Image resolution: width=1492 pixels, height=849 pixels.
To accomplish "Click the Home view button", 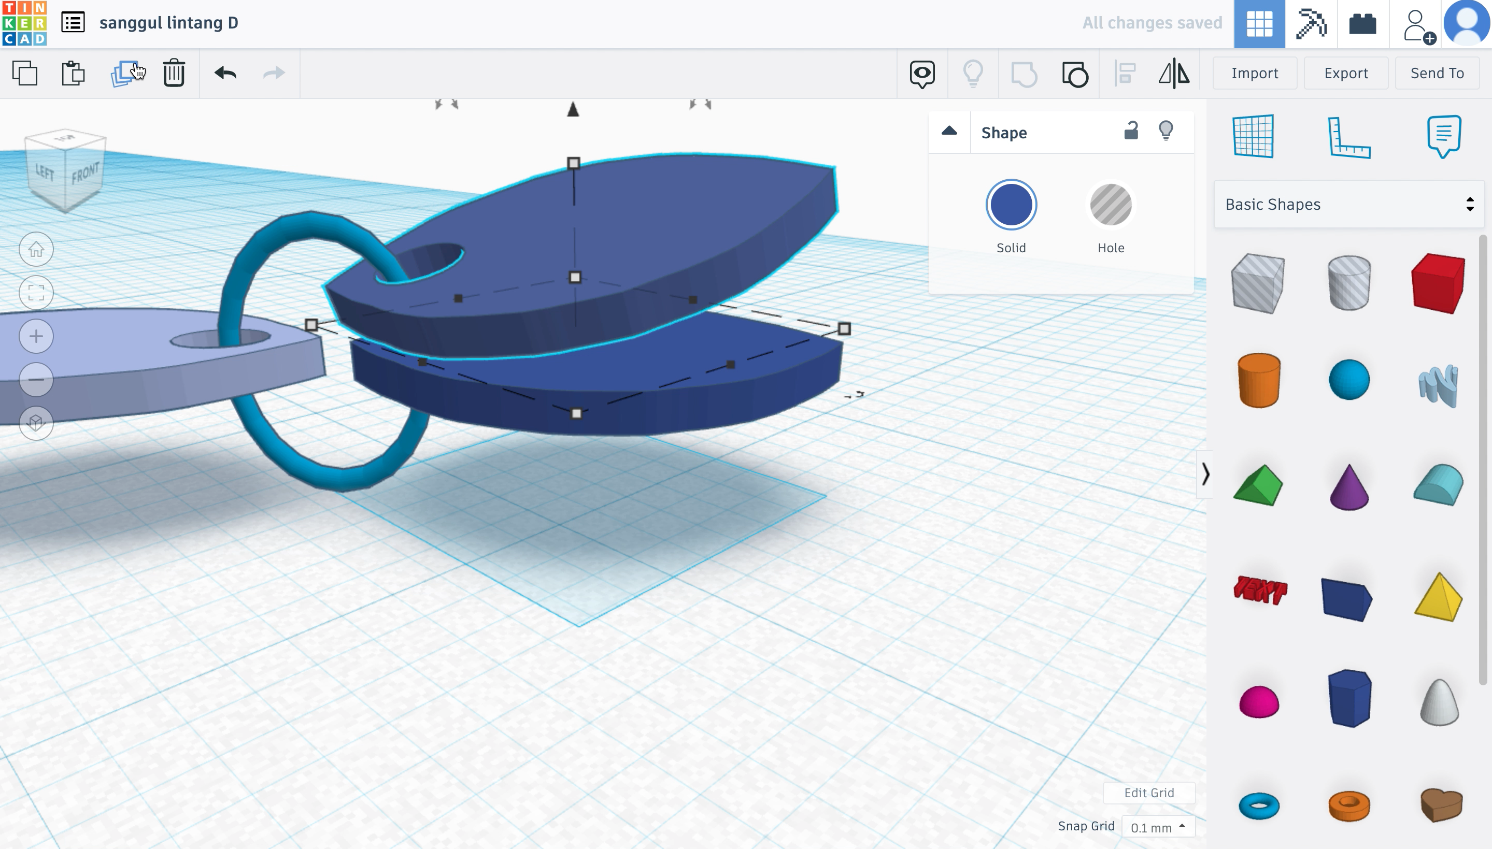I will click(x=36, y=250).
